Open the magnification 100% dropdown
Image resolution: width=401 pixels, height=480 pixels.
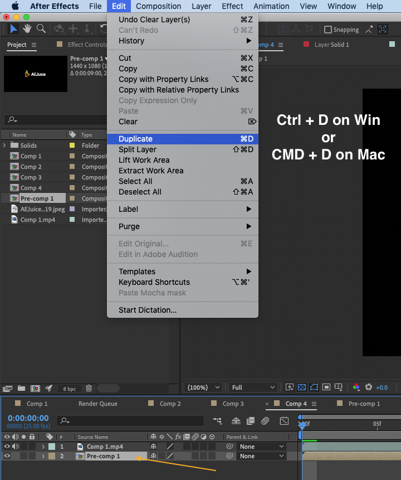point(203,387)
